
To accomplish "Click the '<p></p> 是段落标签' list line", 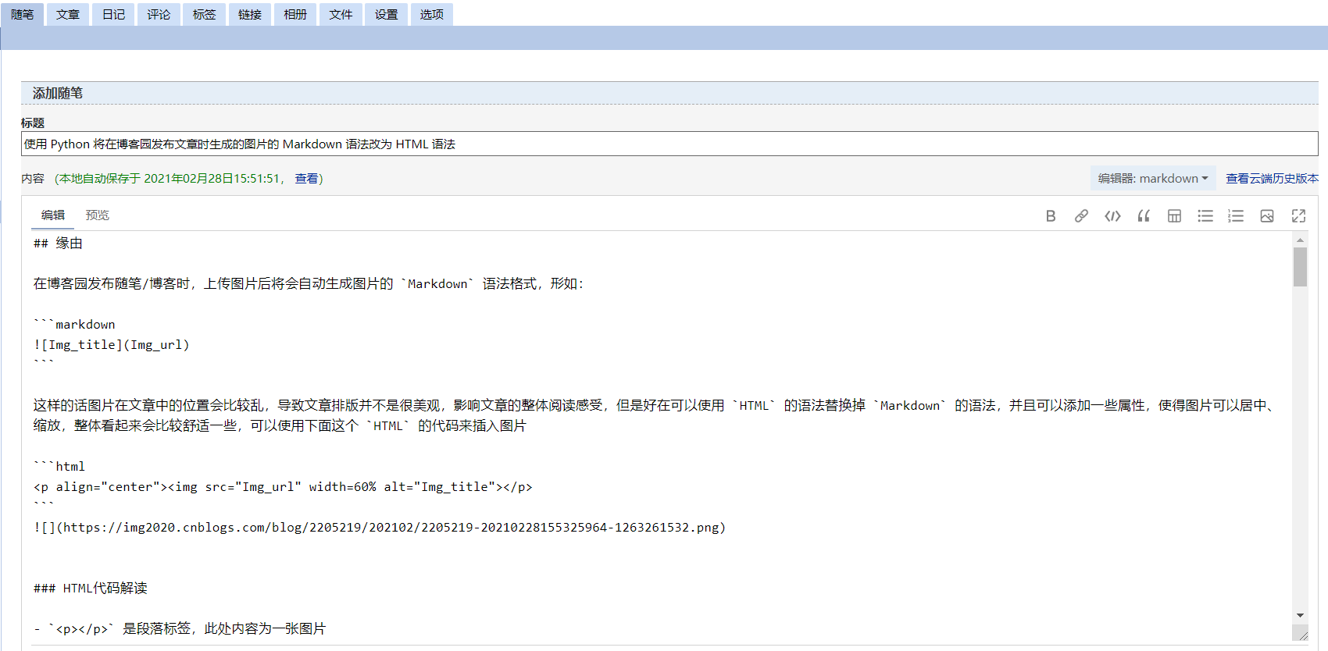I will click(180, 629).
